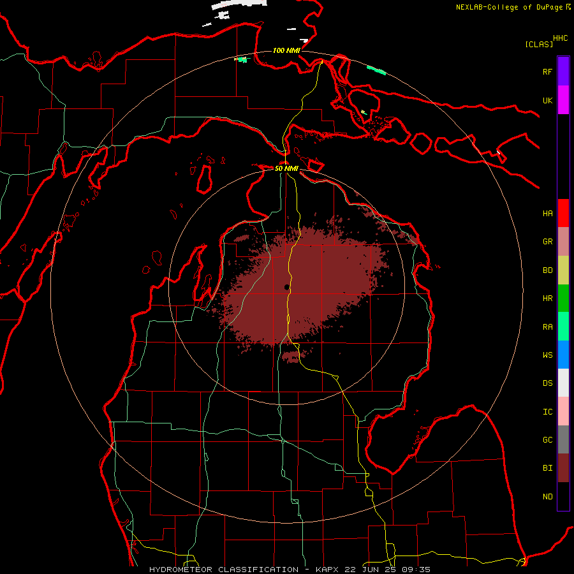
Task: Click the 'IC' legend label
Action: pos(548,412)
